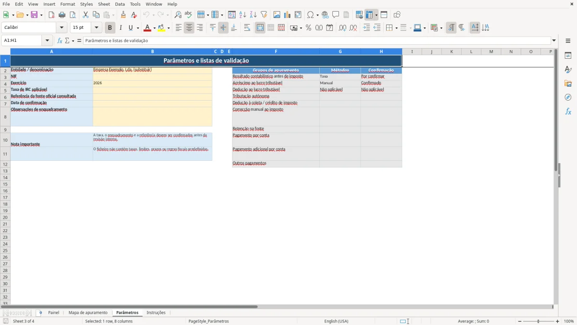Toggle Bold formatting

pyautogui.click(x=110, y=28)
